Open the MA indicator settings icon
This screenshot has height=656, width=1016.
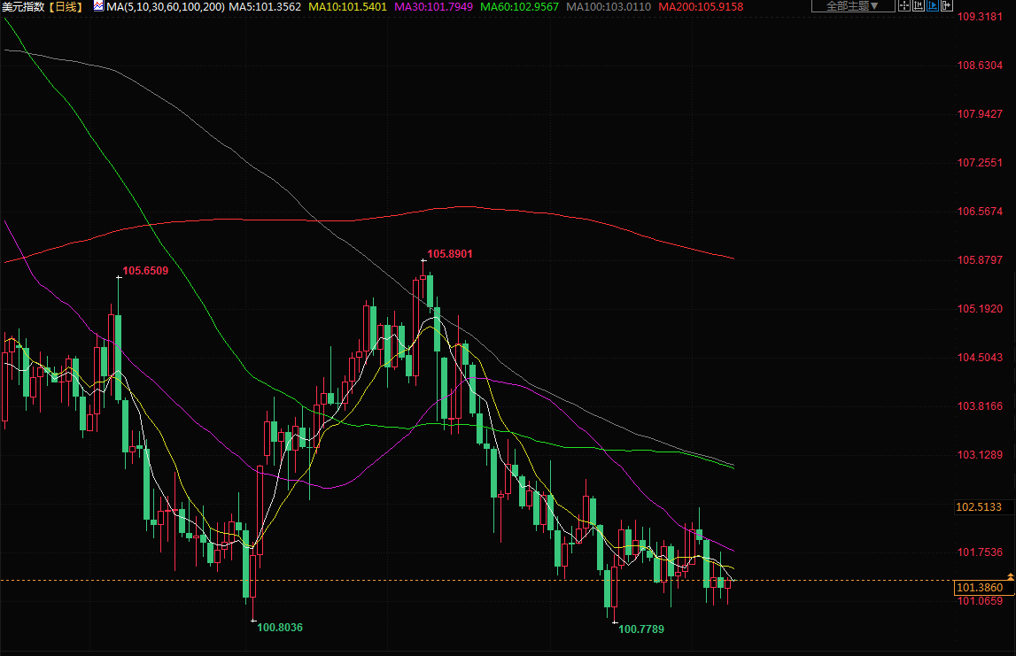click(x=97, y=6)
